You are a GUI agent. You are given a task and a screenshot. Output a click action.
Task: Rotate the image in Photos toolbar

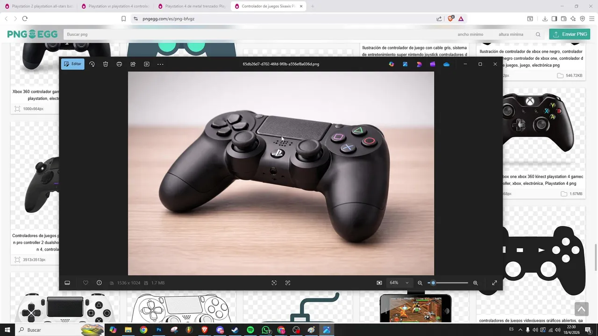click(x=92, y=64)
